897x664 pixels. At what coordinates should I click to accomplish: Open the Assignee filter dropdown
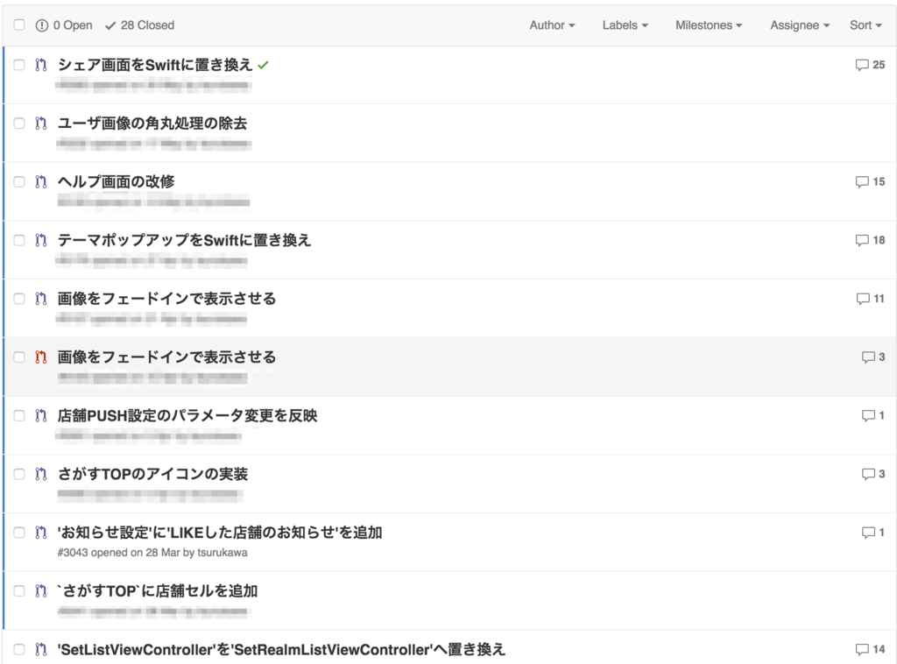pyautogui.click(x=800, y=25)
